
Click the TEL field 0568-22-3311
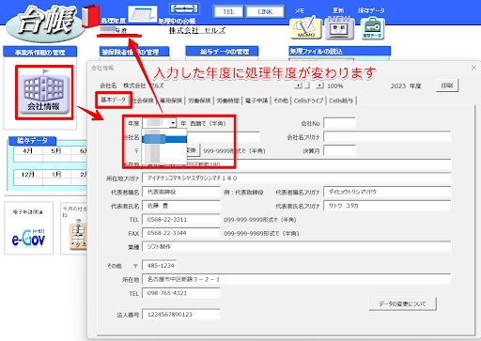click(181, 220)
